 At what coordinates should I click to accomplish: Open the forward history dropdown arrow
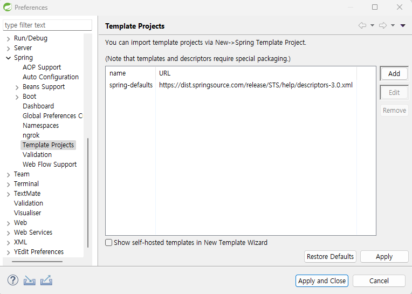(393, 25)
